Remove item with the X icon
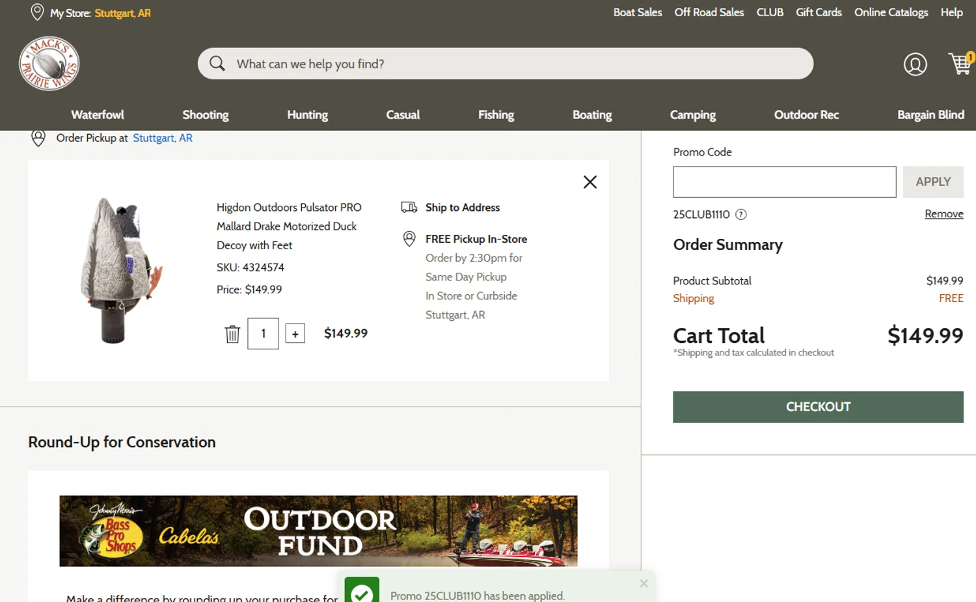 click(x=590, y=182)
